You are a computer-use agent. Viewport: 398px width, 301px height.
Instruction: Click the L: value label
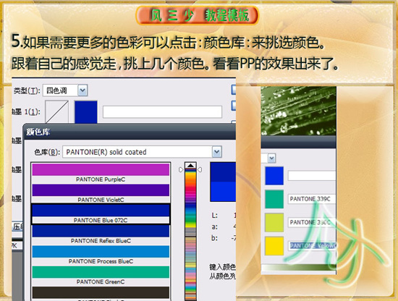click(x=214, y=216)
